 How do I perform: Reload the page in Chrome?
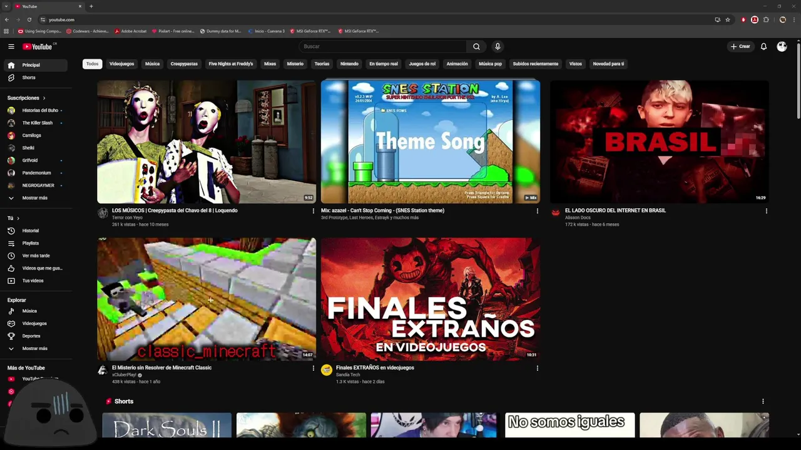pyautogui.click(x=29, y=19)
